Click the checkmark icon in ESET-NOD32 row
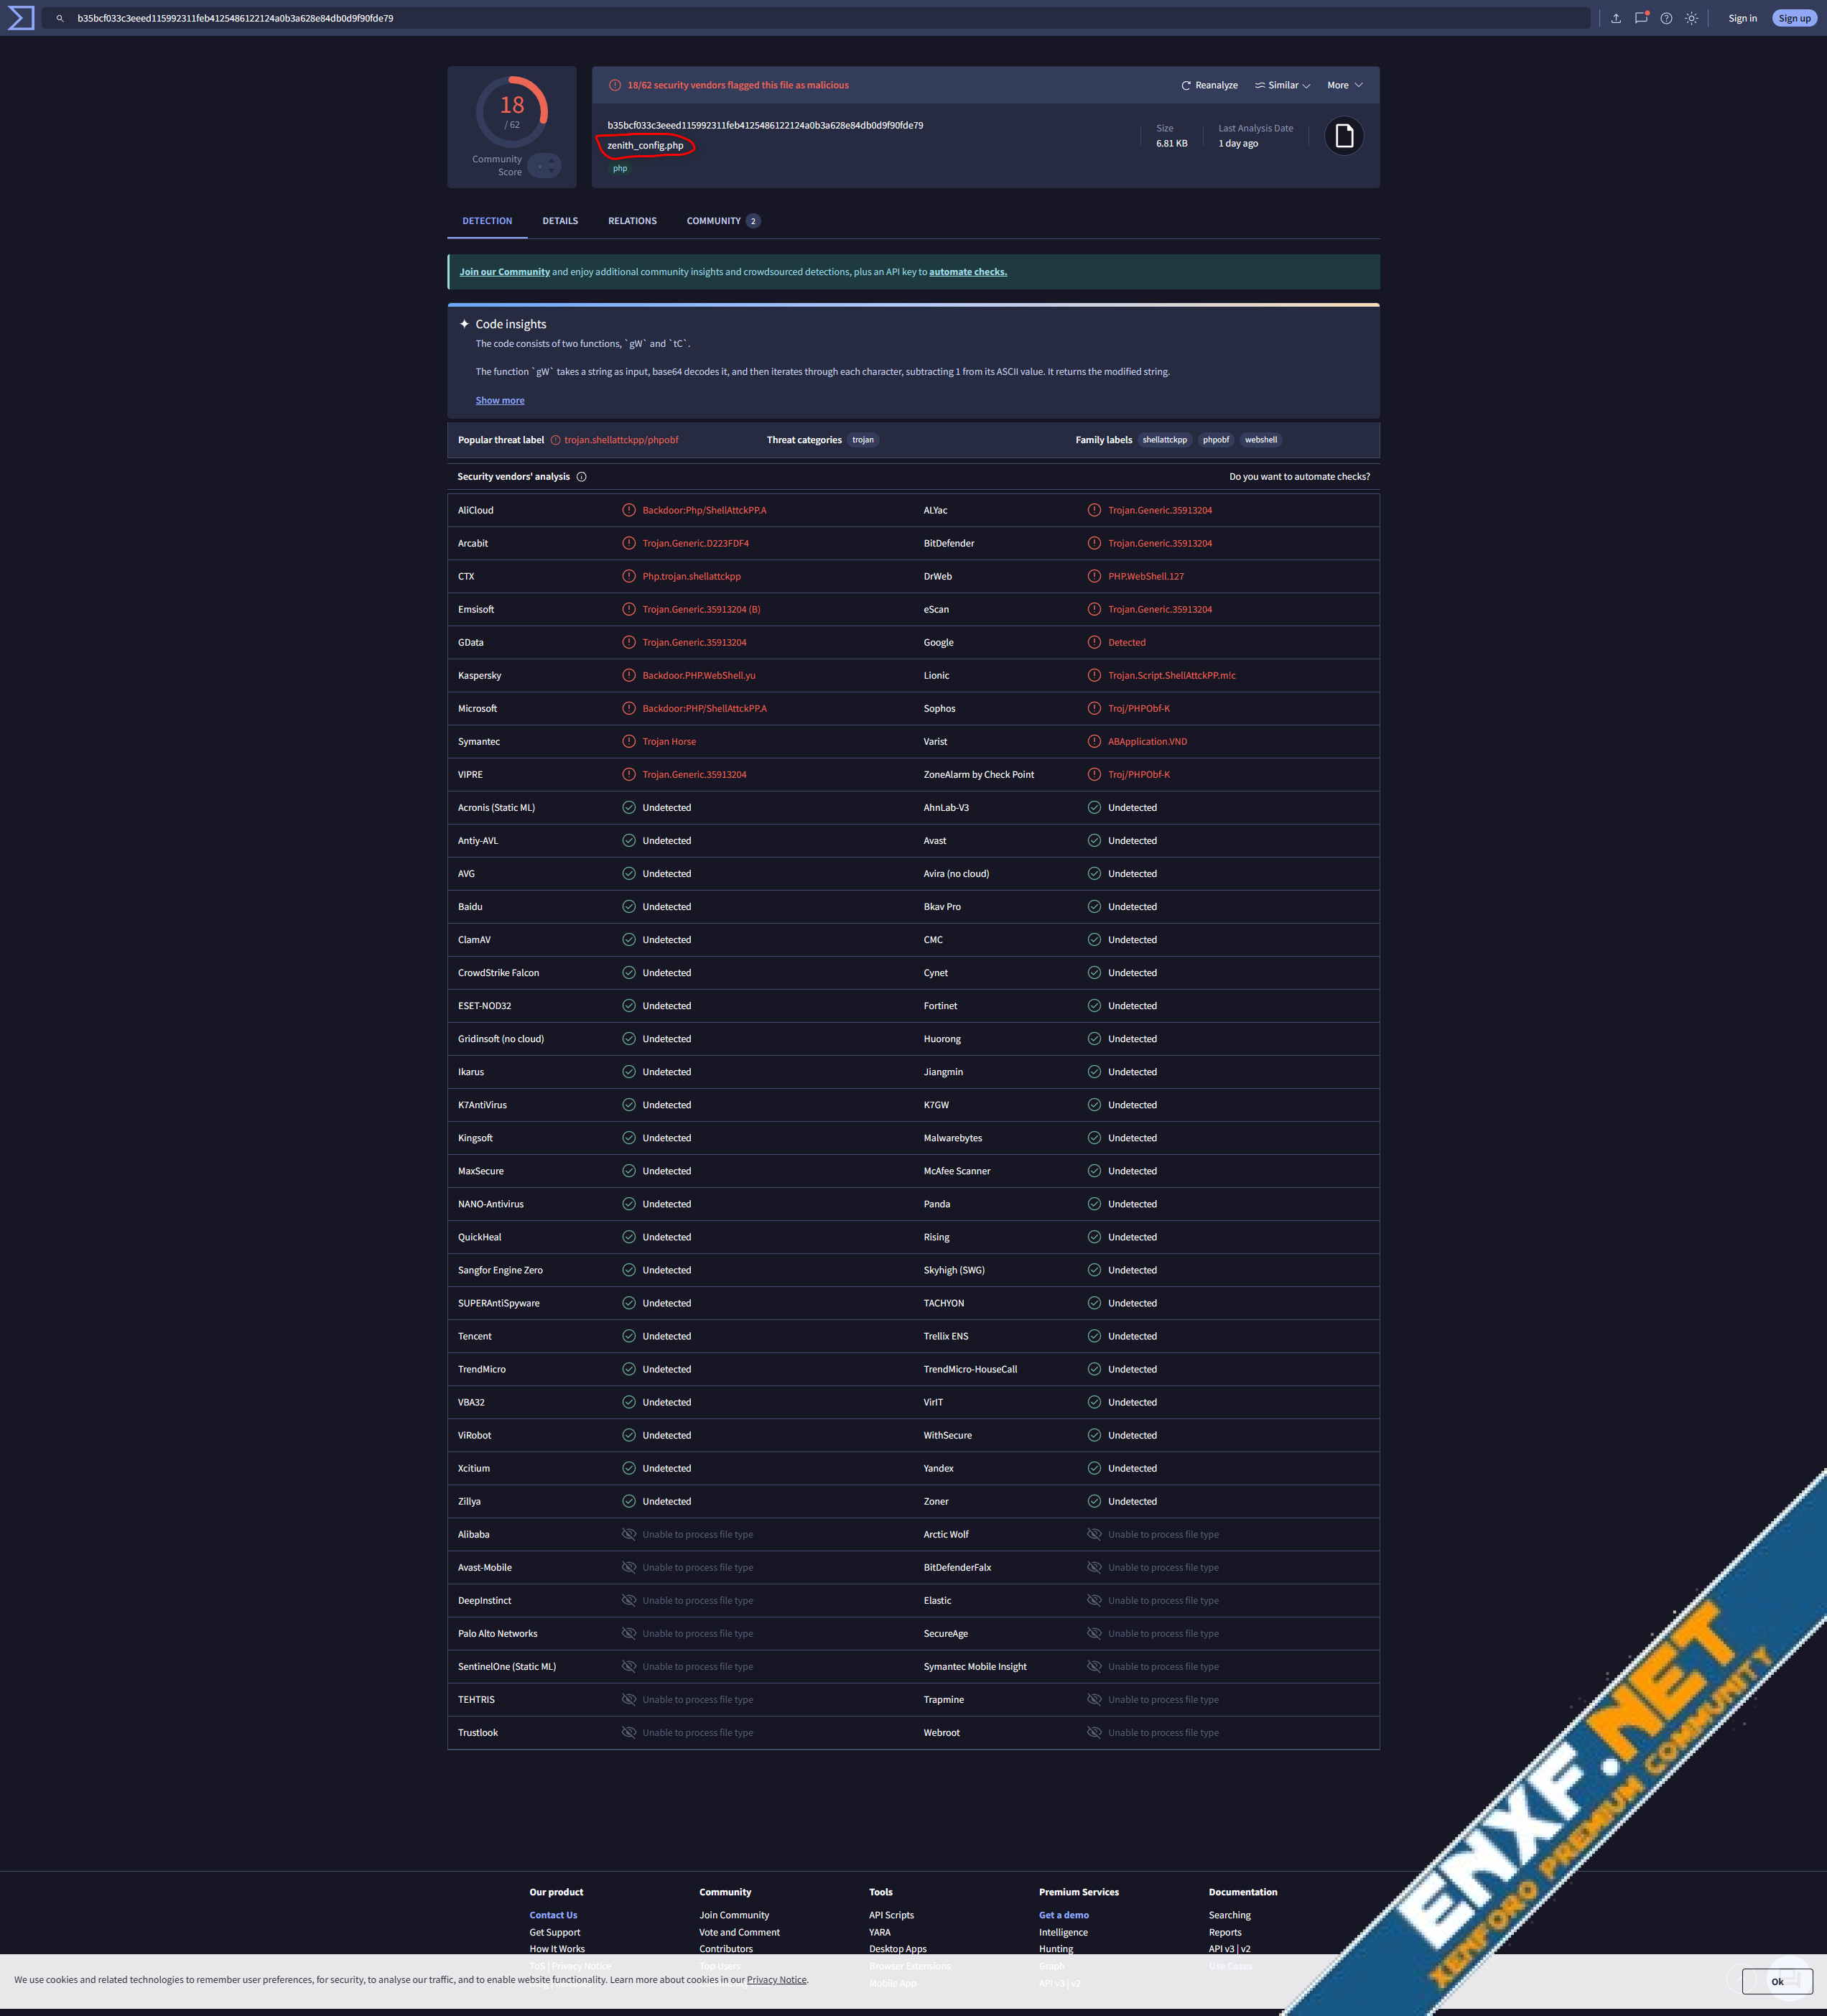The image size is (1827, 2016). 629,1006
